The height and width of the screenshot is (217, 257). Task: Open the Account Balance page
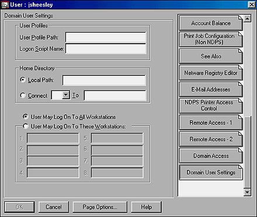(211, 23)
